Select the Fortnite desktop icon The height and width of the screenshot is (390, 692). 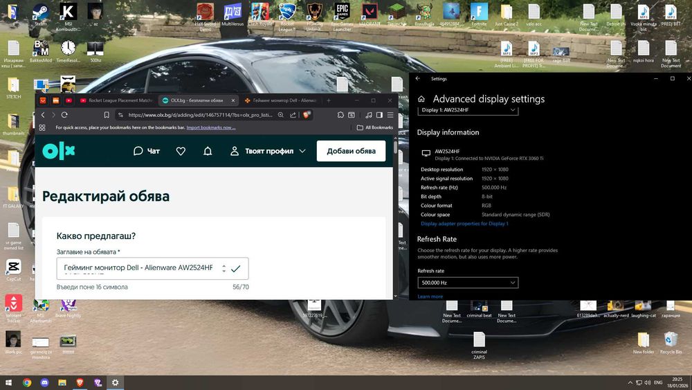pos(479,14)
